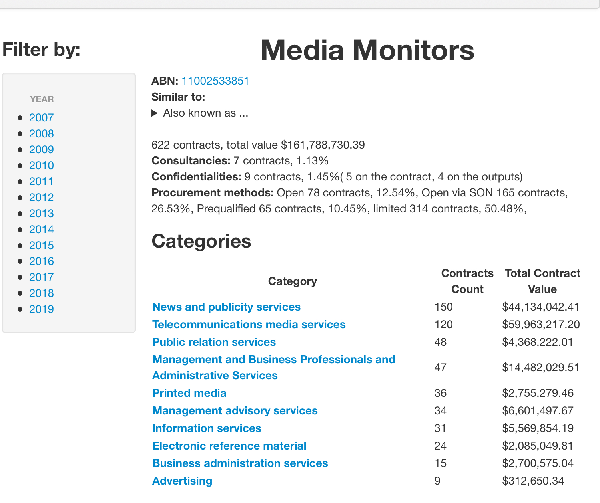Filter contracts by year 2017

[41, 277]
